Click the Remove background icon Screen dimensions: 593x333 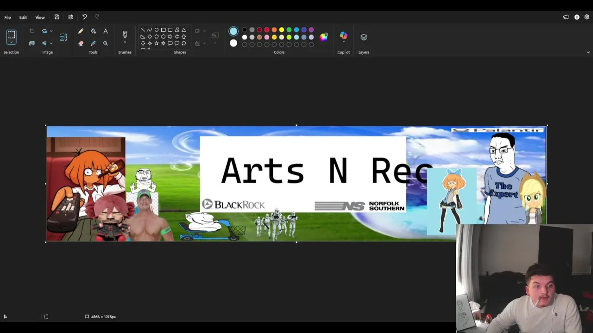[x=32, y=43]
